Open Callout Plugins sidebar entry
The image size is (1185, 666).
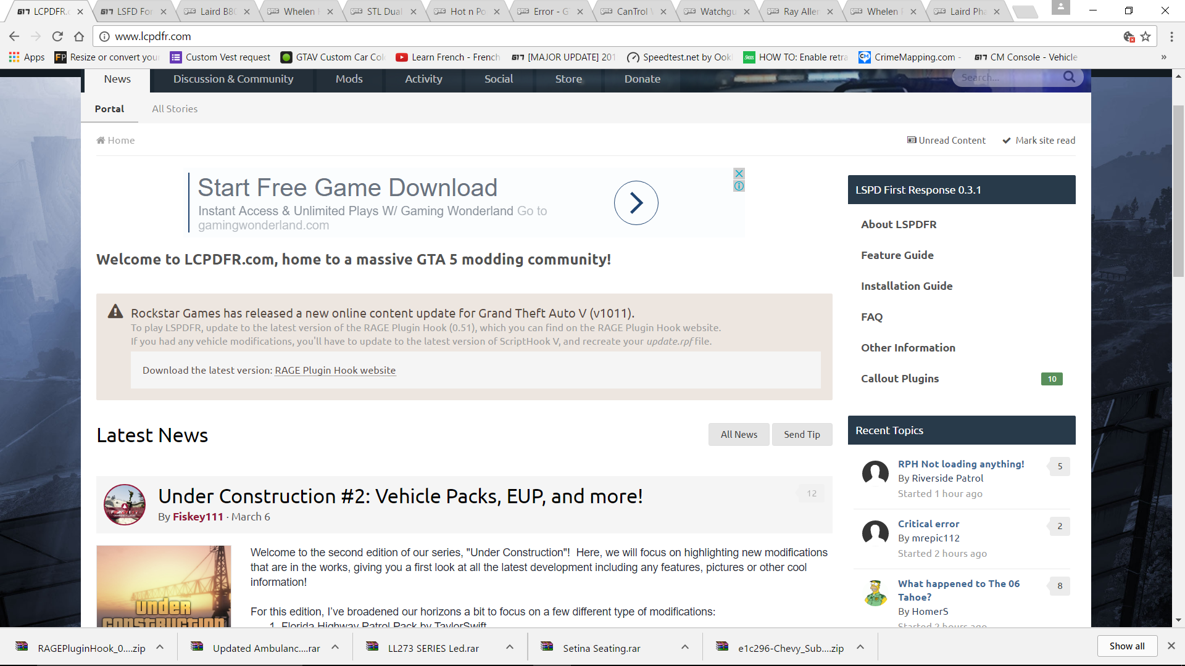[x=900, y=379]
